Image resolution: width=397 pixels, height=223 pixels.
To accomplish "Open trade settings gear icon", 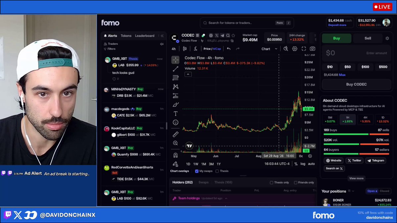I will (x=387, y=38).
